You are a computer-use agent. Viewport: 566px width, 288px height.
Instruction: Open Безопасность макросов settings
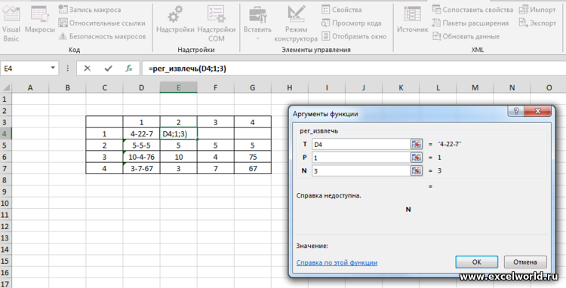click(x=102, y=36)
